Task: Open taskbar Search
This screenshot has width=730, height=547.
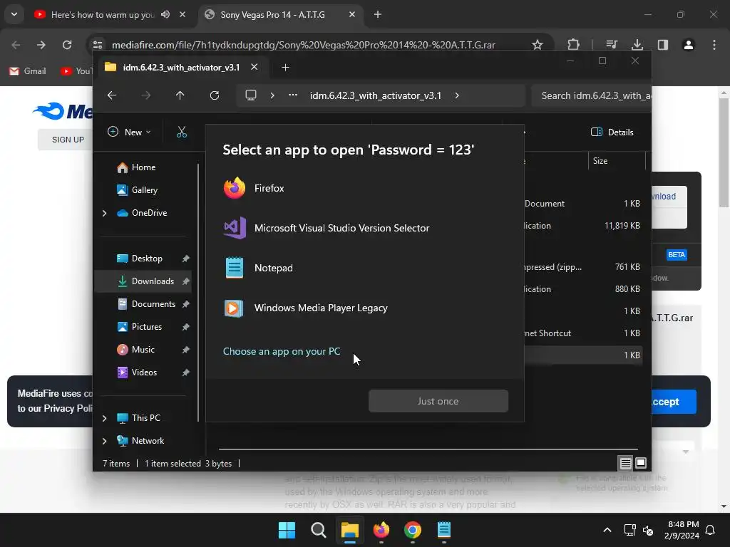Action: tap(319, 530)
